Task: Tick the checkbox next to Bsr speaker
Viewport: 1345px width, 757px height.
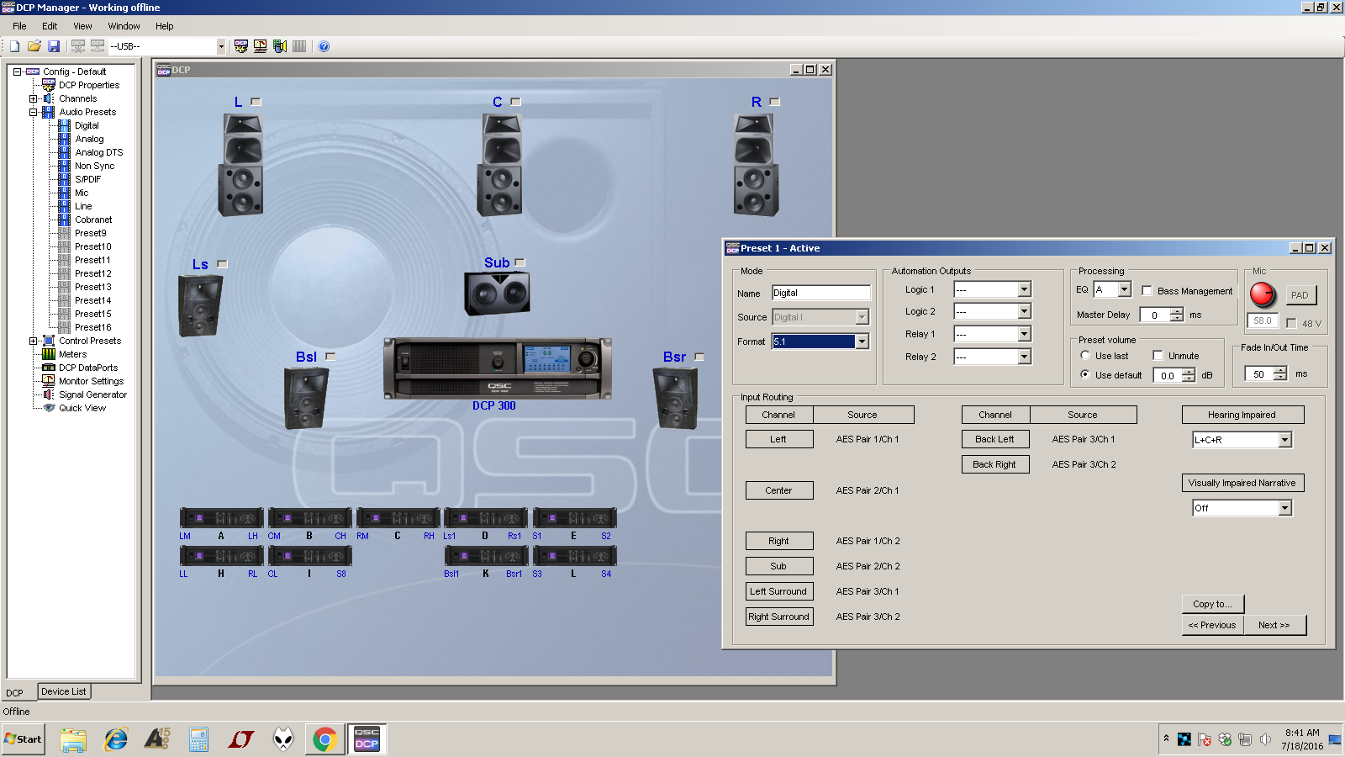Action: coord(699,357)
